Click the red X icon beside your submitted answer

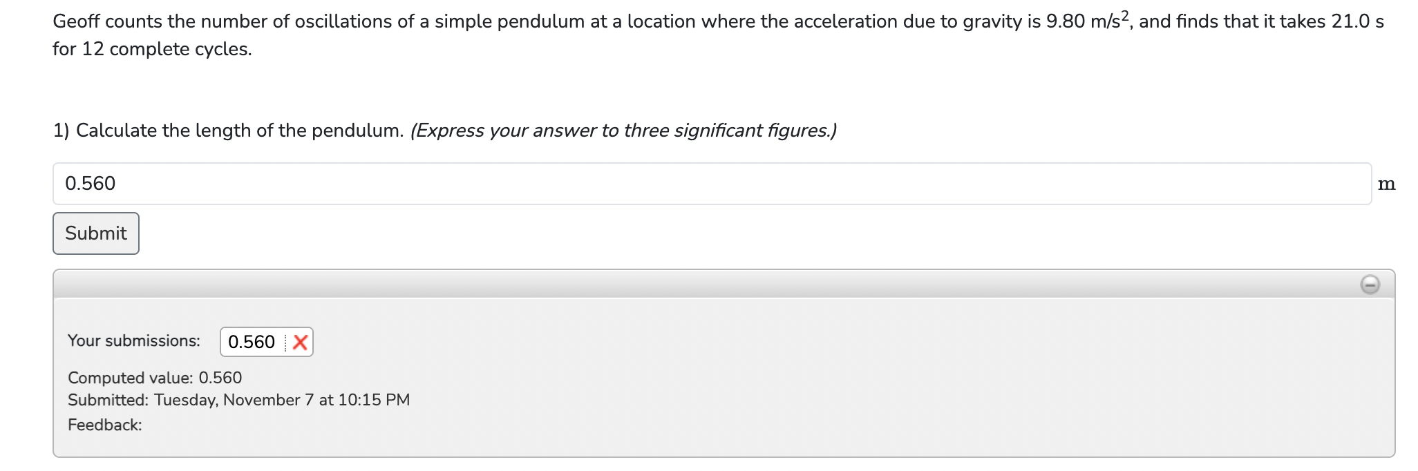click(300, 341)
